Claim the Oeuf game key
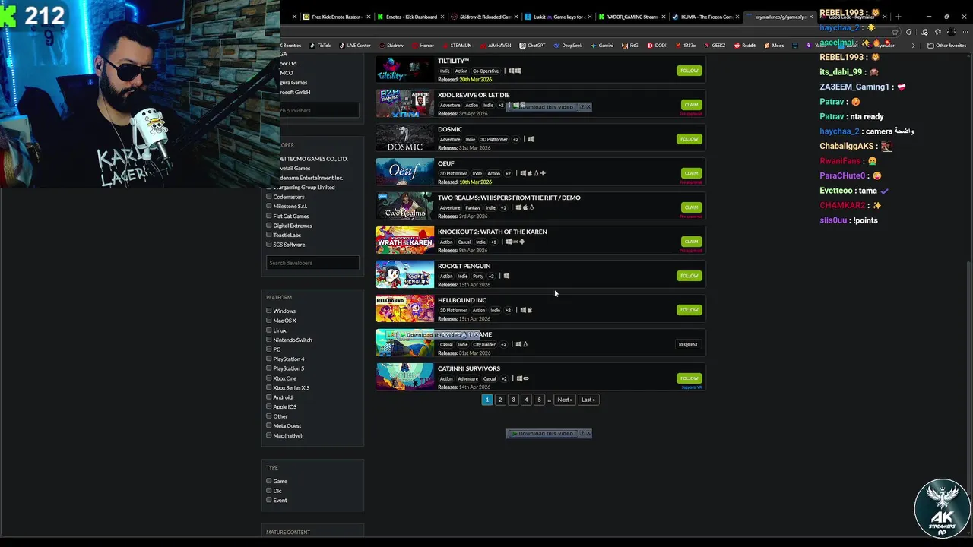 coord(690,173)
